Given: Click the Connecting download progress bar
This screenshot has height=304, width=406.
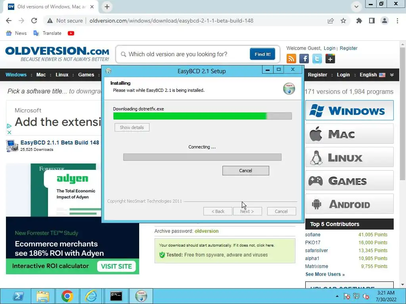Looking at the screenshot, I should click(202, 157).
